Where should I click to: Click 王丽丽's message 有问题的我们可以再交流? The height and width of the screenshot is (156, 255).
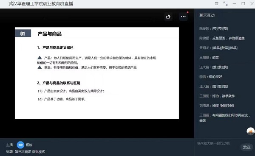click(224, 118)
